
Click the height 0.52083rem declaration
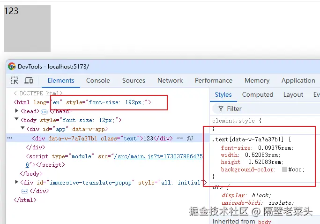coord(253,162)
